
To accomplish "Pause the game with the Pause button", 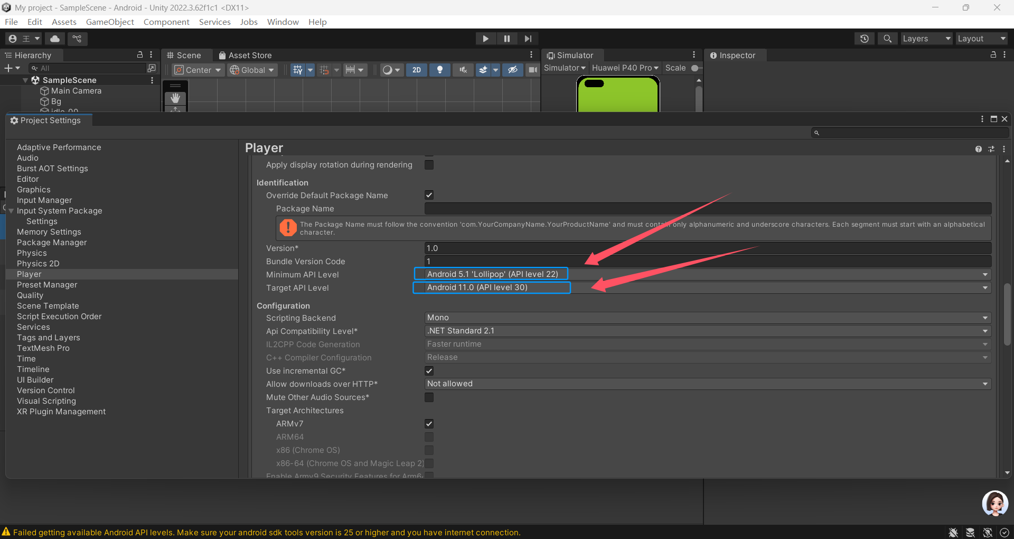I will coord(507,39).
